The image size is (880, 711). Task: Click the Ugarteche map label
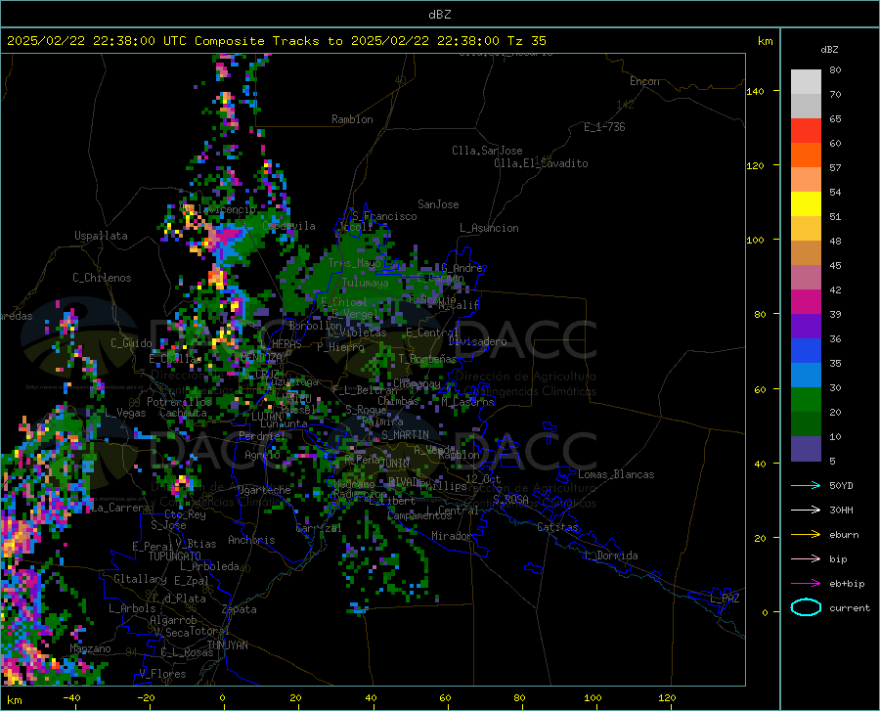[x=264, y=490]
